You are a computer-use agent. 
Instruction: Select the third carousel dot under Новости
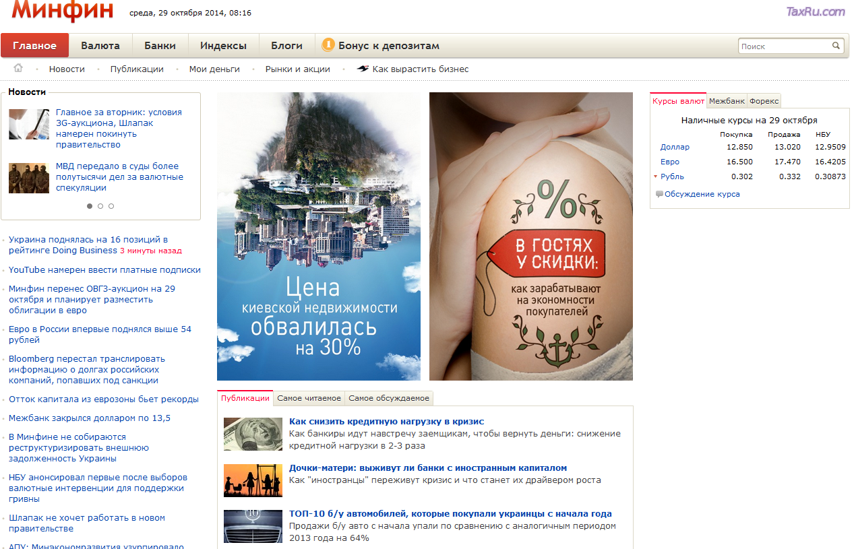click(111, 206)
